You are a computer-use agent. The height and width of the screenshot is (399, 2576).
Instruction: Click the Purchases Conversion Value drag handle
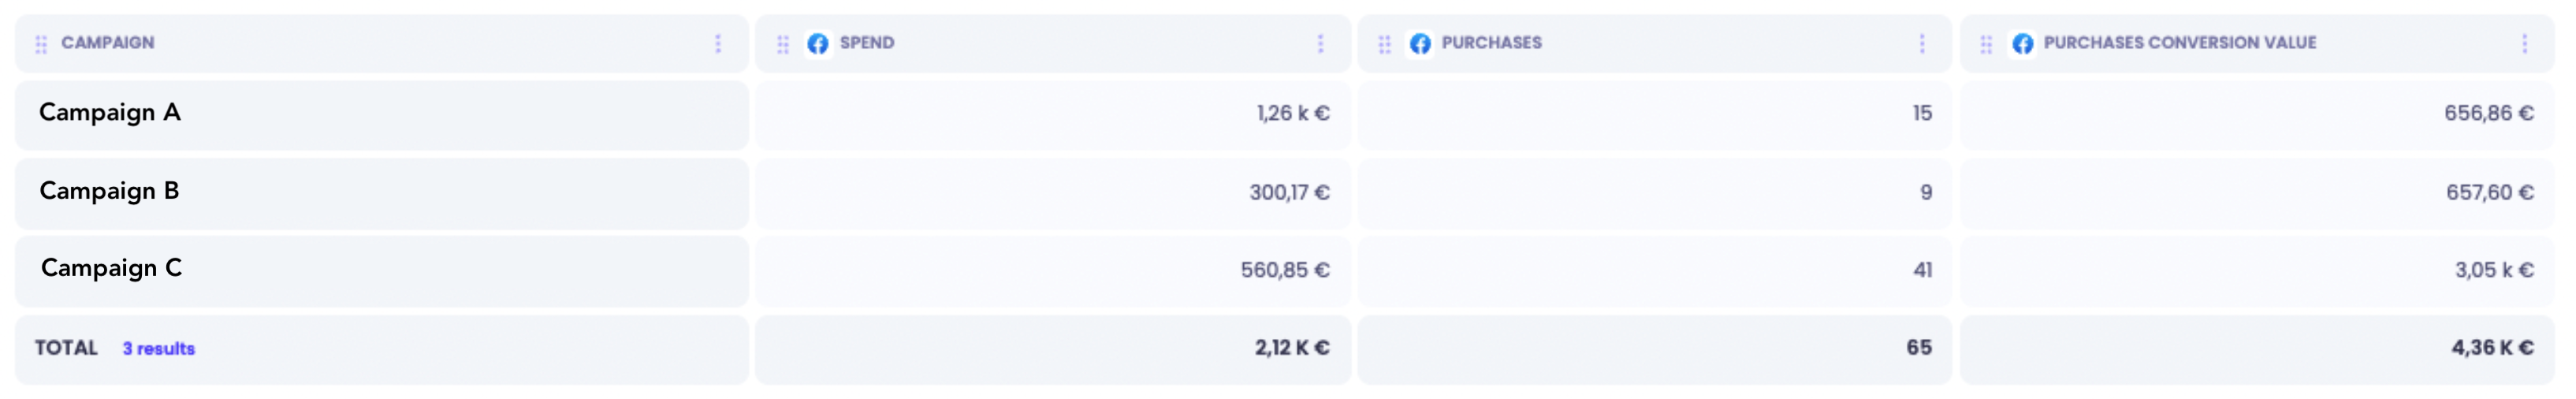point(1987,44)
